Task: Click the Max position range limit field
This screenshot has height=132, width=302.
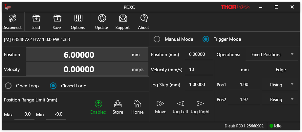Action: coord(25,114)
